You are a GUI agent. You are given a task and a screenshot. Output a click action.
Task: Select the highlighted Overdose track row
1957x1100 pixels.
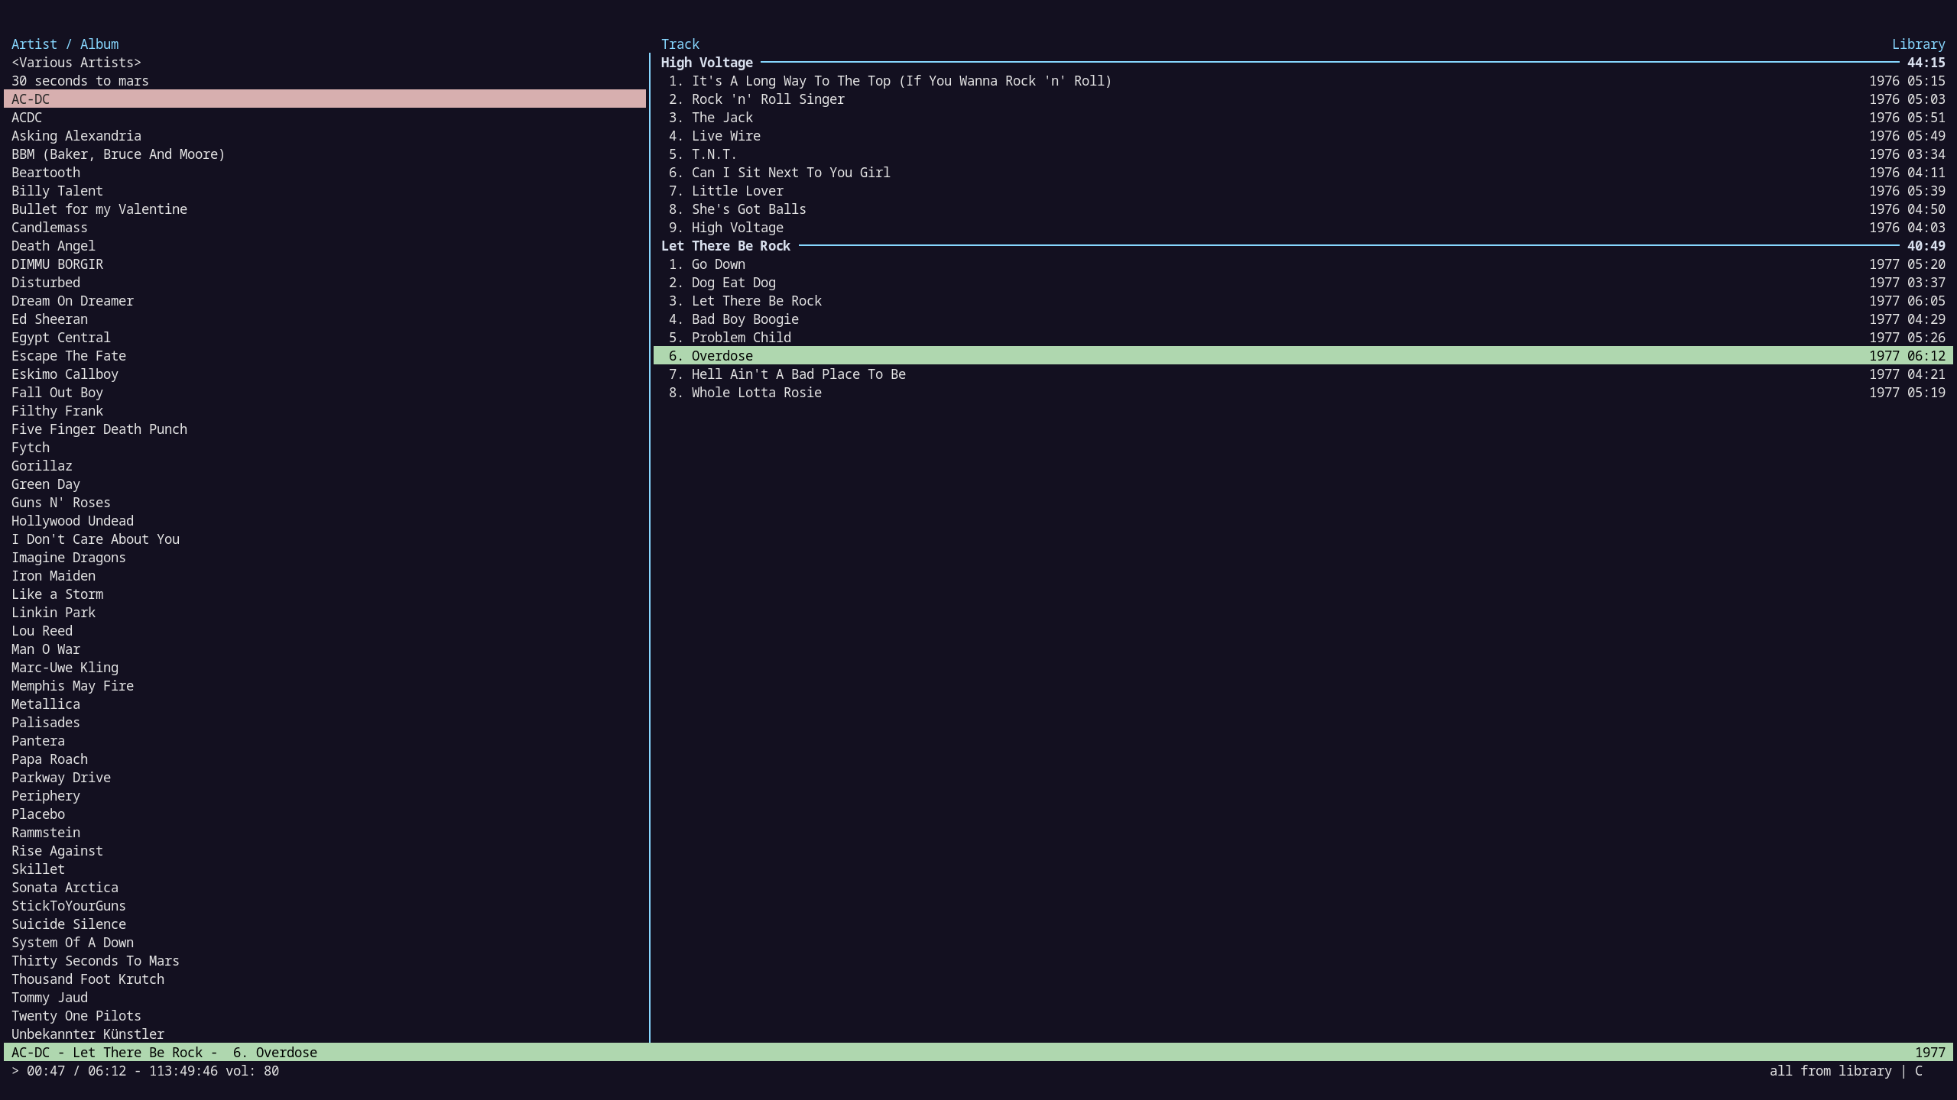coord(722,356)
